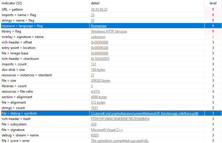Click level 3 cell of file subsystem row
Viewport: 222px width, 143px height.
coord(213,124)
